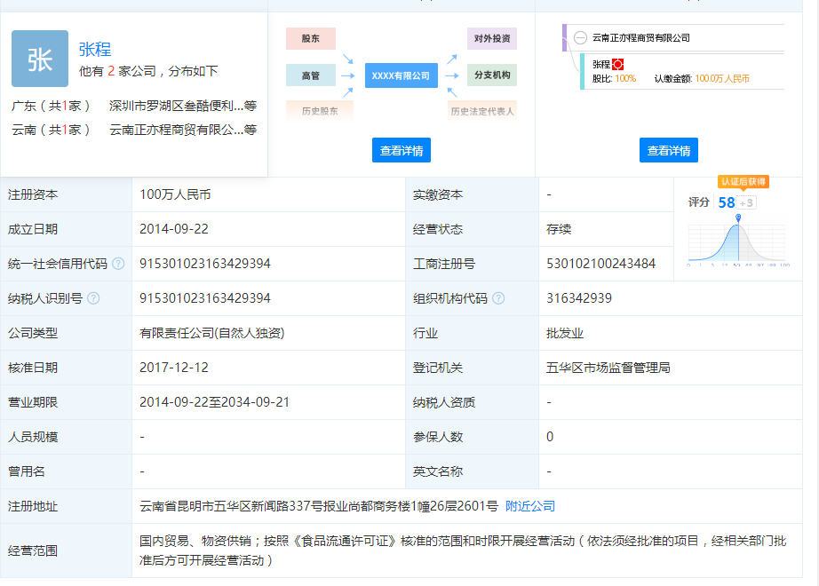819x586 pixels.
Task: Click the 核准日期 value 2017-12-12
Action: click(x=174, y=368)
